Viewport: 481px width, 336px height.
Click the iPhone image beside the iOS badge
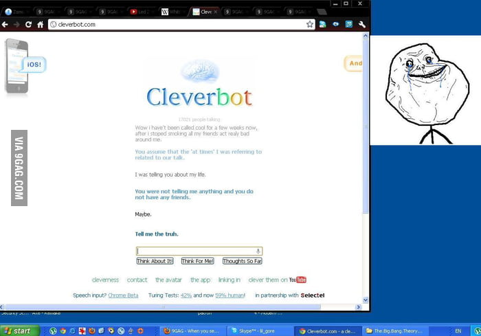pyautogui.click(x=16, y=66)
